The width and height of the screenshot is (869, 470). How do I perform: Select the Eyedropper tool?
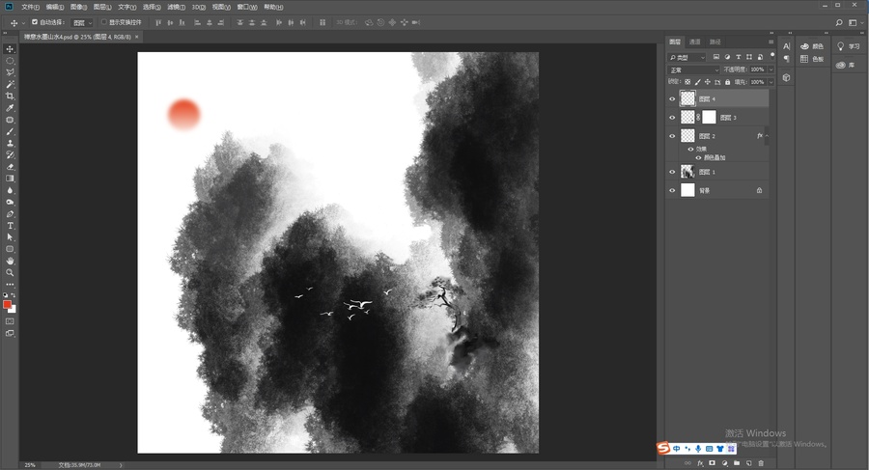click(x=10, y=107)
